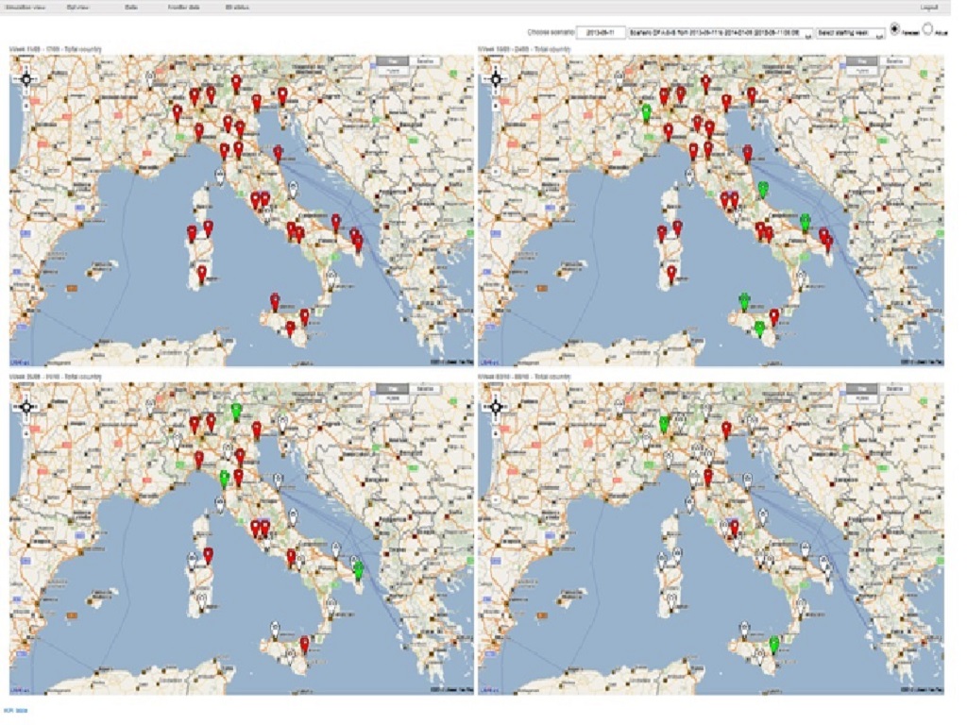
Task: Open the scenario selection dropdown
Action: click(721, 33)
